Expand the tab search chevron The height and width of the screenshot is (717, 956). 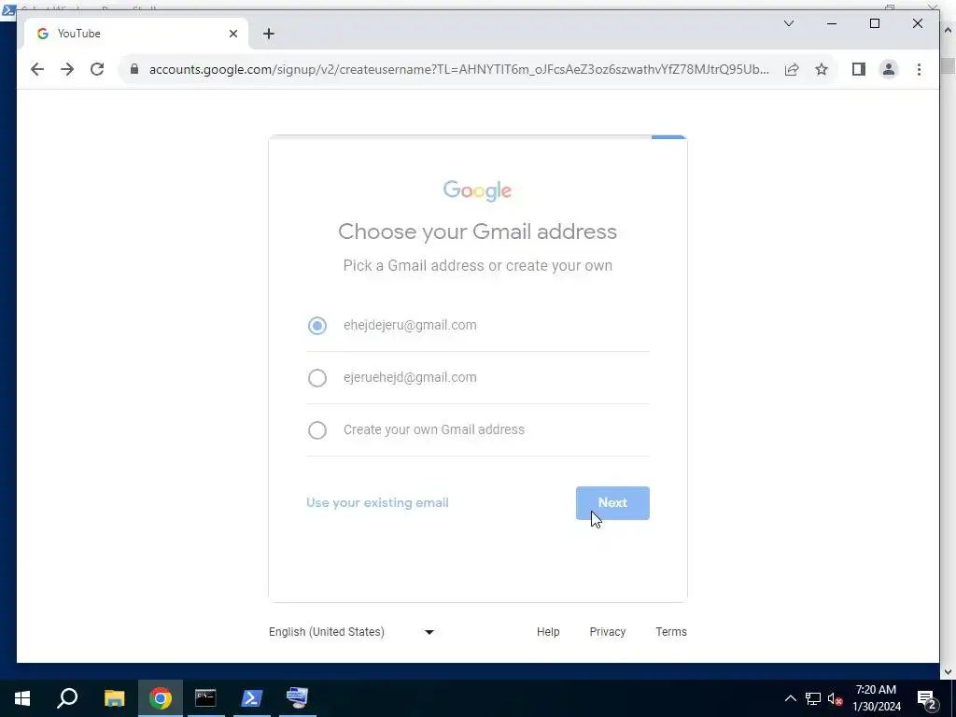pos(788,23)
